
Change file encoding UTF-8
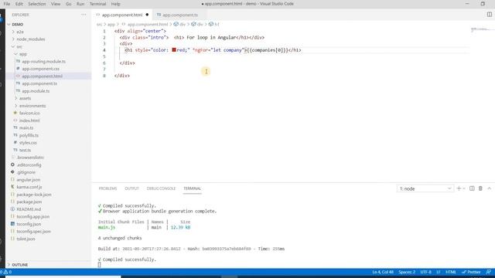426,272
